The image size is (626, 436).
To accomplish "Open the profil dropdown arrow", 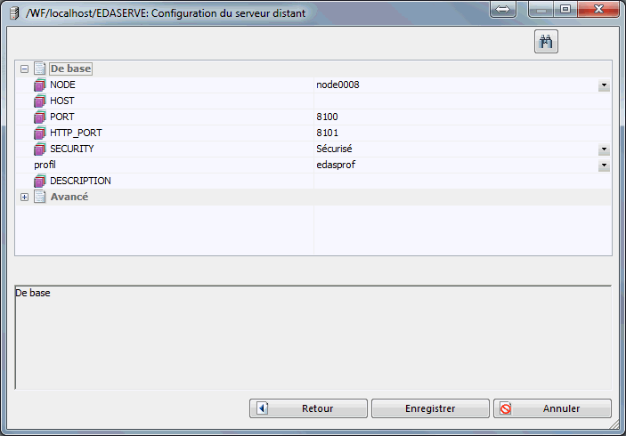I will [604, 166].
